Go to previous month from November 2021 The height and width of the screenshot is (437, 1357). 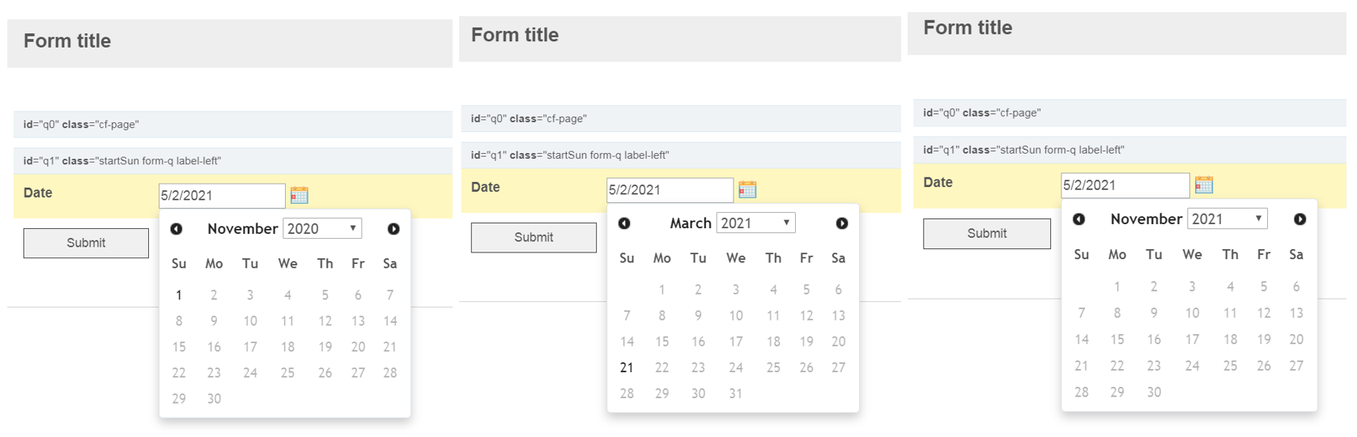click(1079, 219)
